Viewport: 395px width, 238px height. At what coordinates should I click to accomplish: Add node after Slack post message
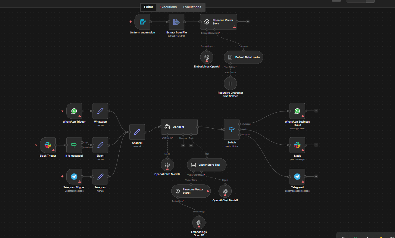[316, 145]
